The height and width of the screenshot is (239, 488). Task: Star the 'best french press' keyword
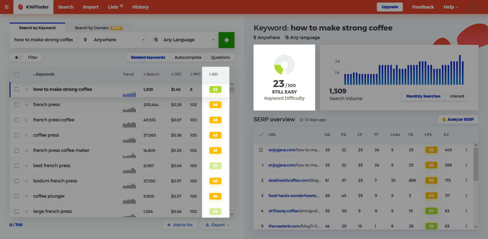point(26,166)
